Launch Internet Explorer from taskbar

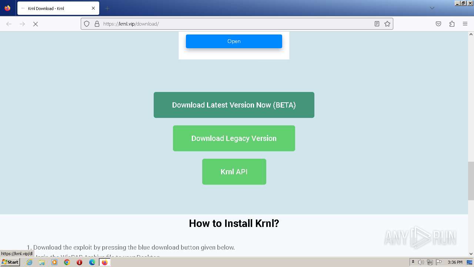(30, 262)
